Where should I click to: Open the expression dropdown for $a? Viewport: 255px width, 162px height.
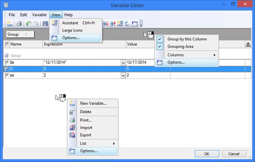123,62
